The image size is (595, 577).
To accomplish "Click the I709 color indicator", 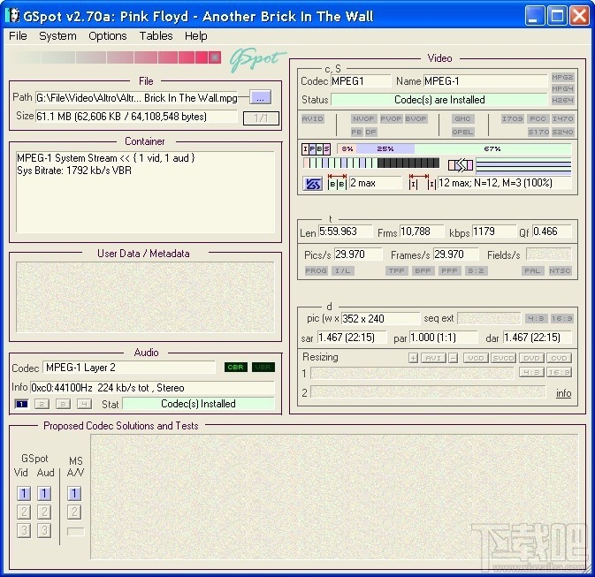I will pos(513,119).
